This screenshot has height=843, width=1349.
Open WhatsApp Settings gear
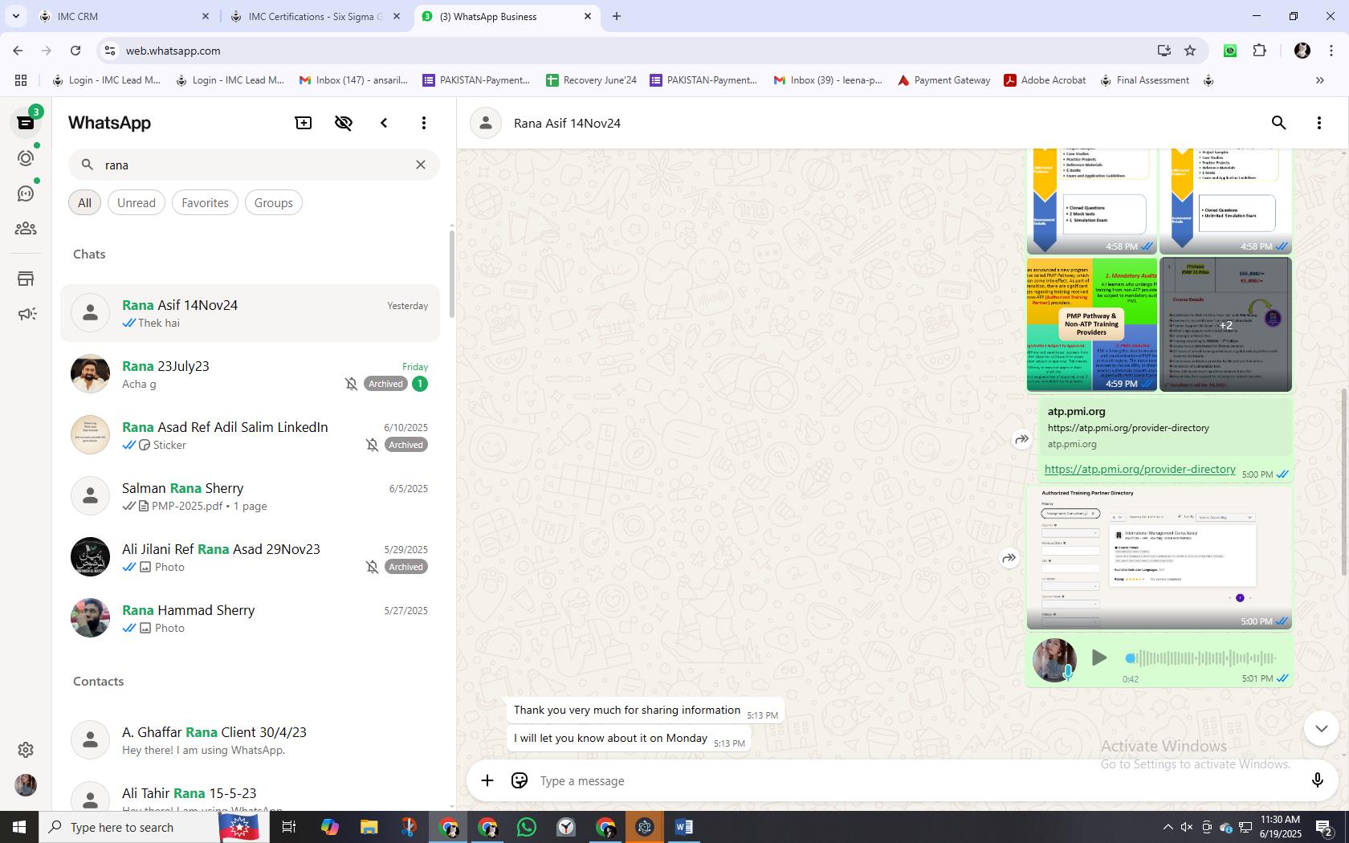point(26,750)
